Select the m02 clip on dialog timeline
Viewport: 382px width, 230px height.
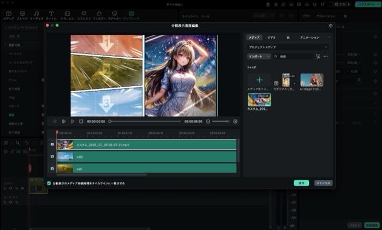point(146,156)
